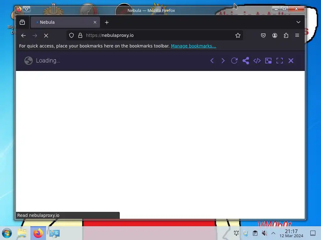Toggle the muted volume tray icon

coord(264,233)
